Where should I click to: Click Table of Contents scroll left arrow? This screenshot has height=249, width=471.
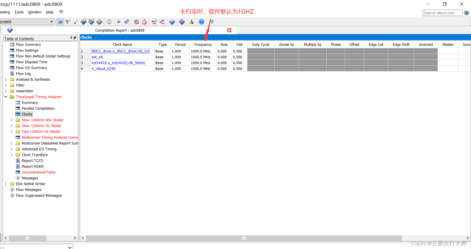click(6, 238)
